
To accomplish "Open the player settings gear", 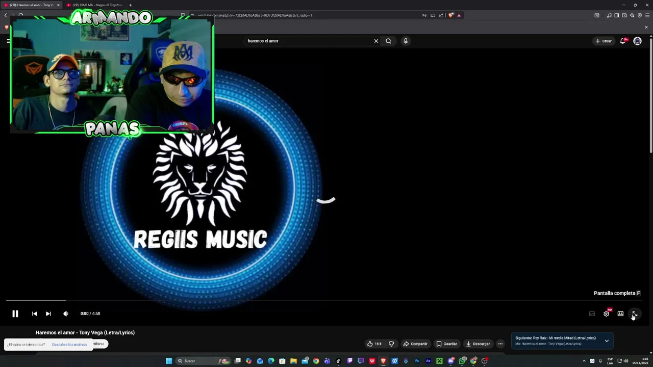I will point(606,313).
